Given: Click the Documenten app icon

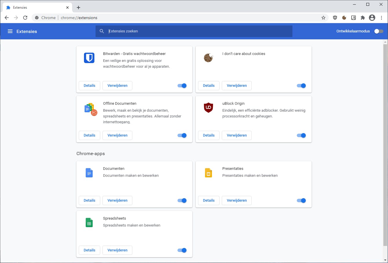Looking at the screenshot, I should (x=89, y=173).
